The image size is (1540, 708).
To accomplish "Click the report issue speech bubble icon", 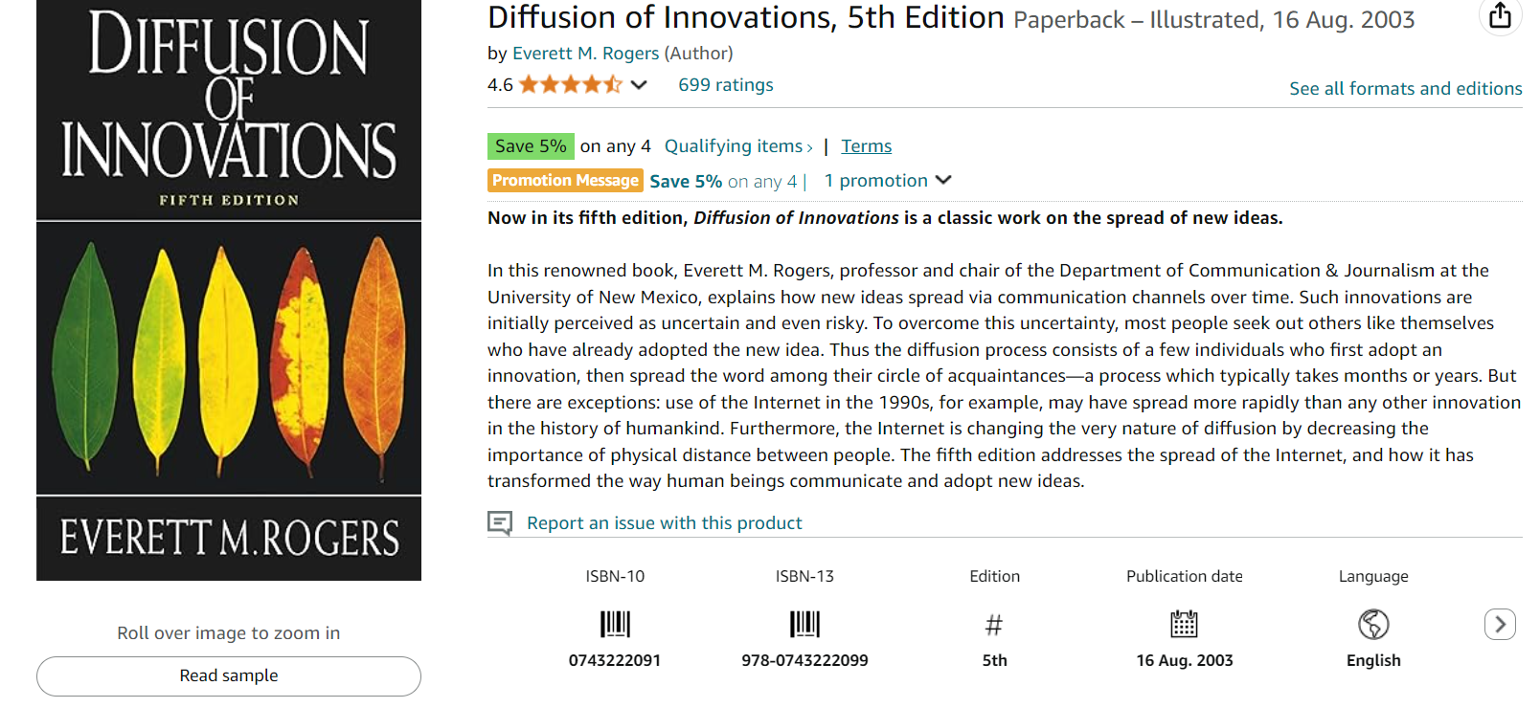I will point(500,522).
